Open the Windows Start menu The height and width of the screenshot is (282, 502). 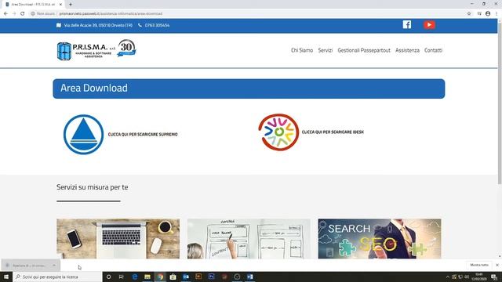coord(6,277)
